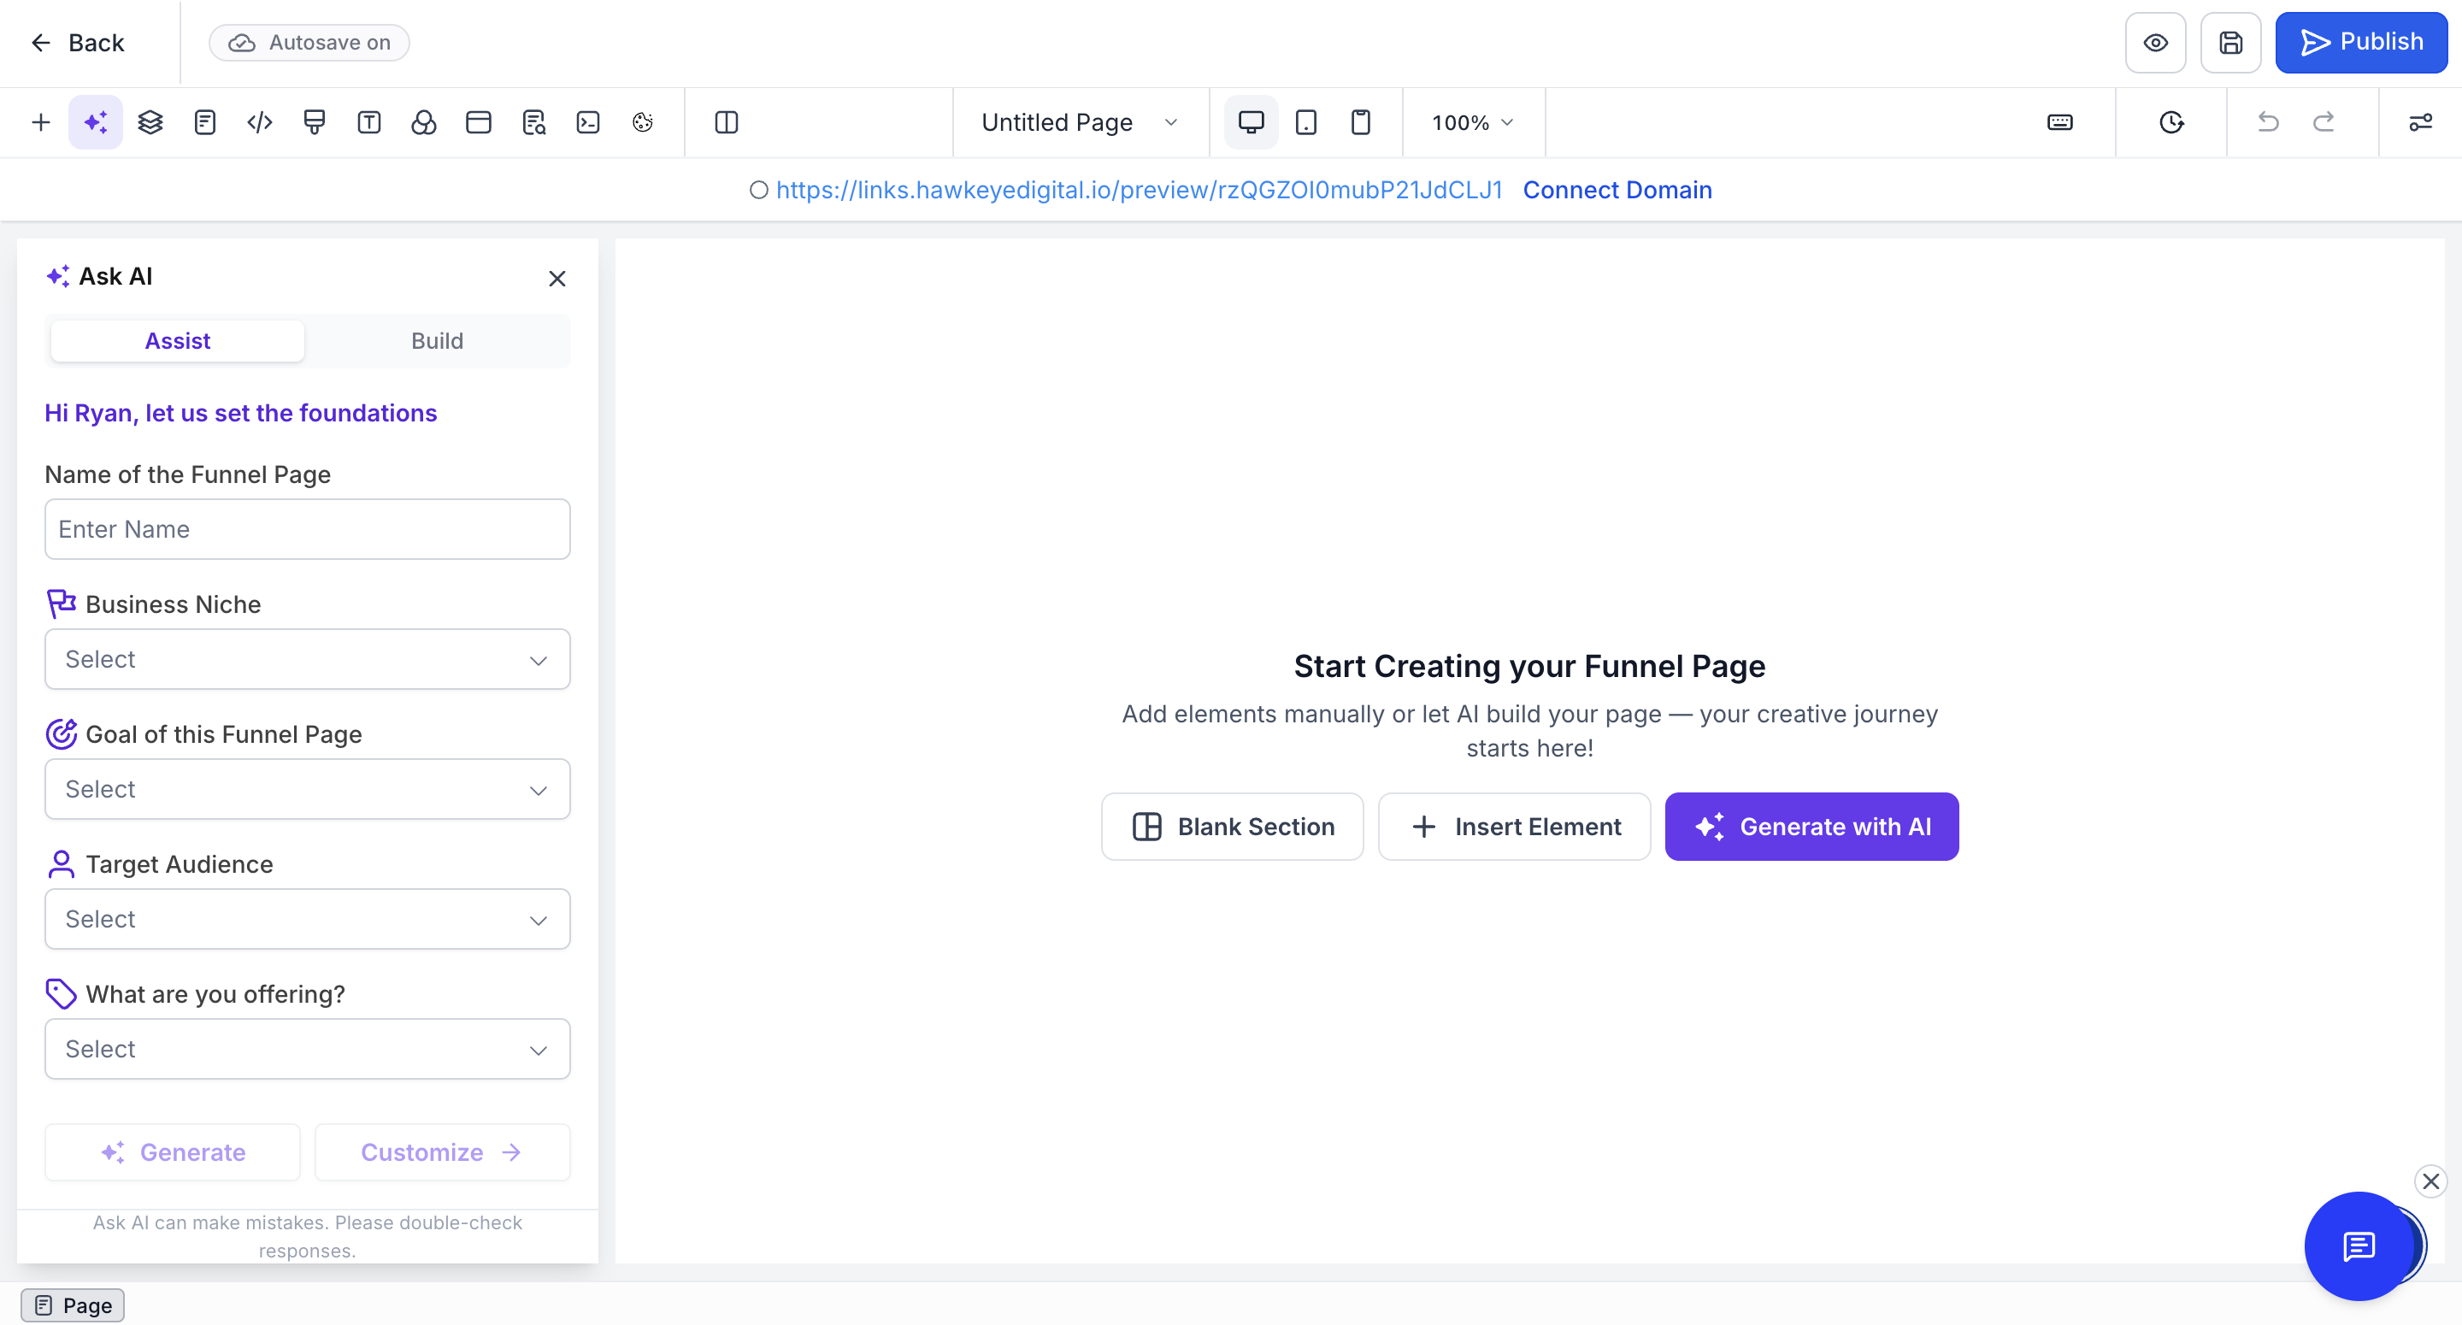Click the redo arrow
The image size is (2462, 1325).
coord(2324,122)
